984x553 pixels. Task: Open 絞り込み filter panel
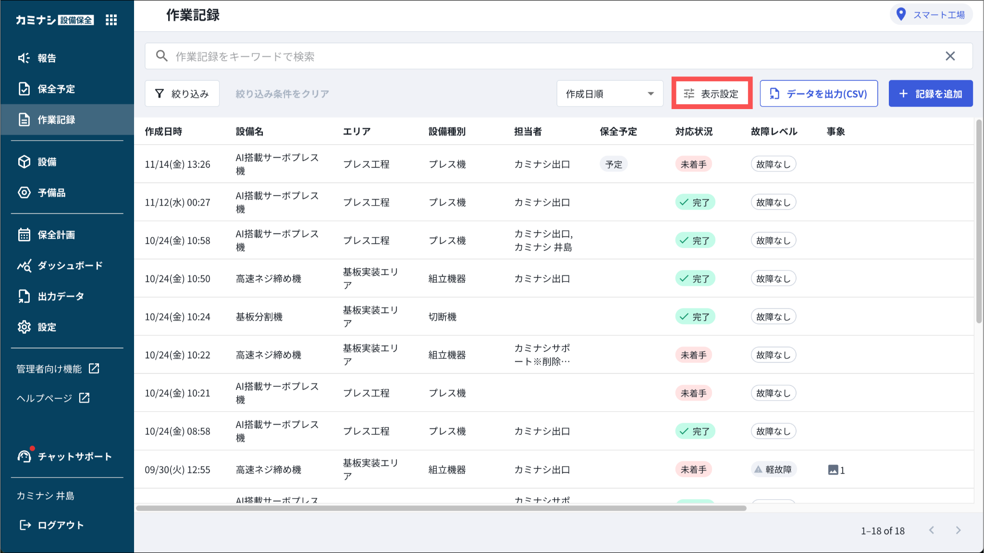tap(182, 94)
